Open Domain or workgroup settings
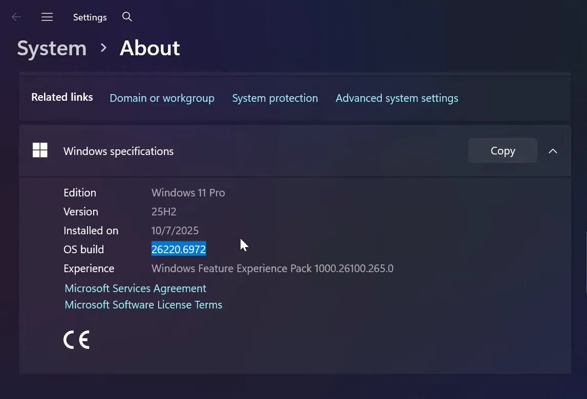 pos(162,98)
